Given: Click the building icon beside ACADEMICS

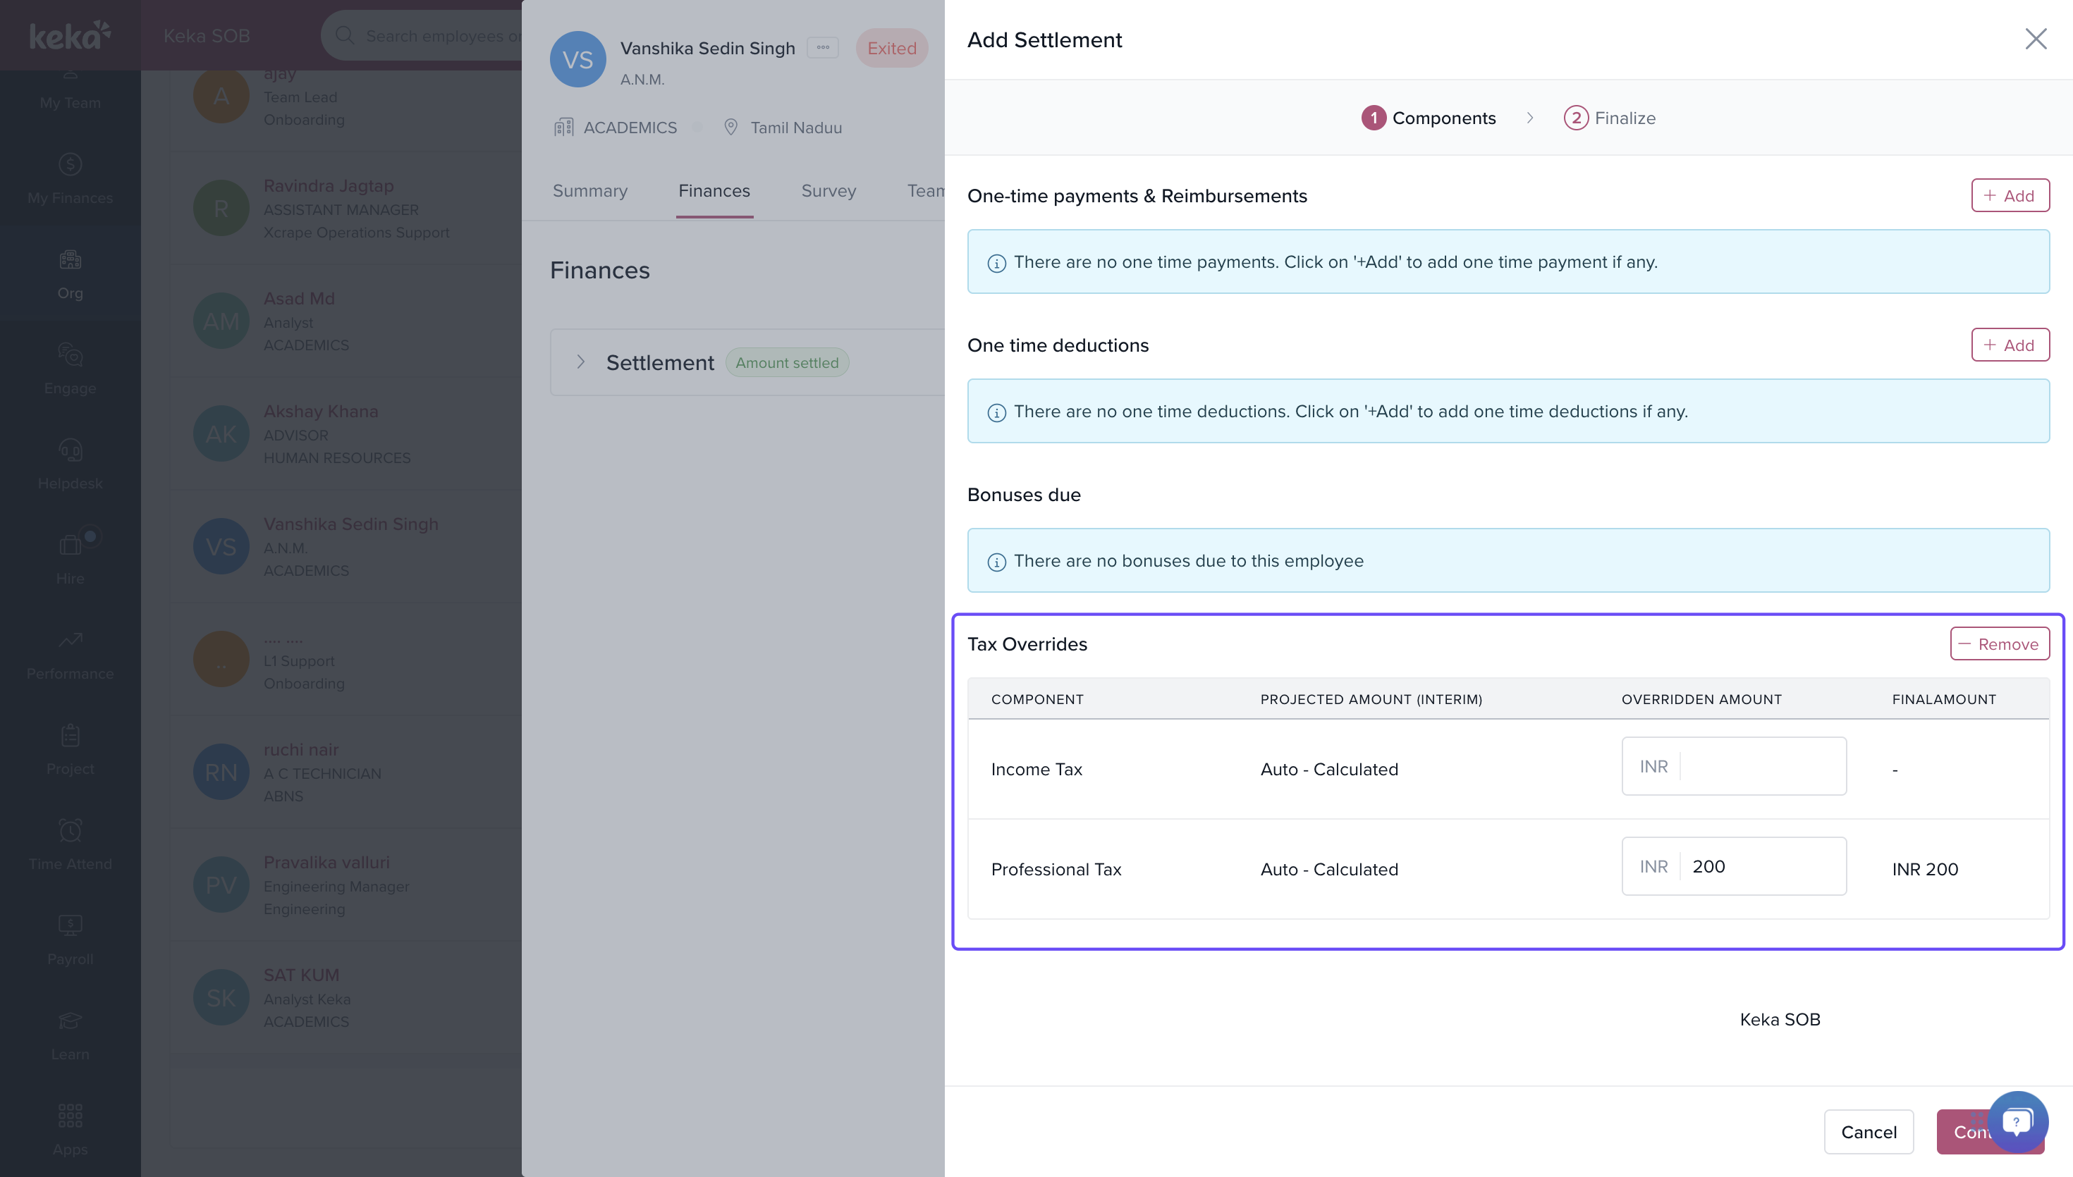Looking at the screenshot, I should coord(563,127).
